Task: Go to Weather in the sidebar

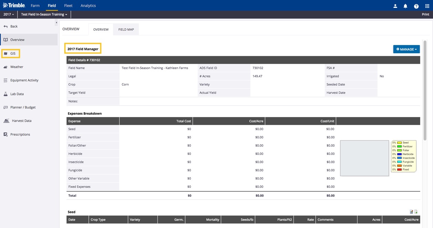Action: pyautogui.click(x=17, y=67)
